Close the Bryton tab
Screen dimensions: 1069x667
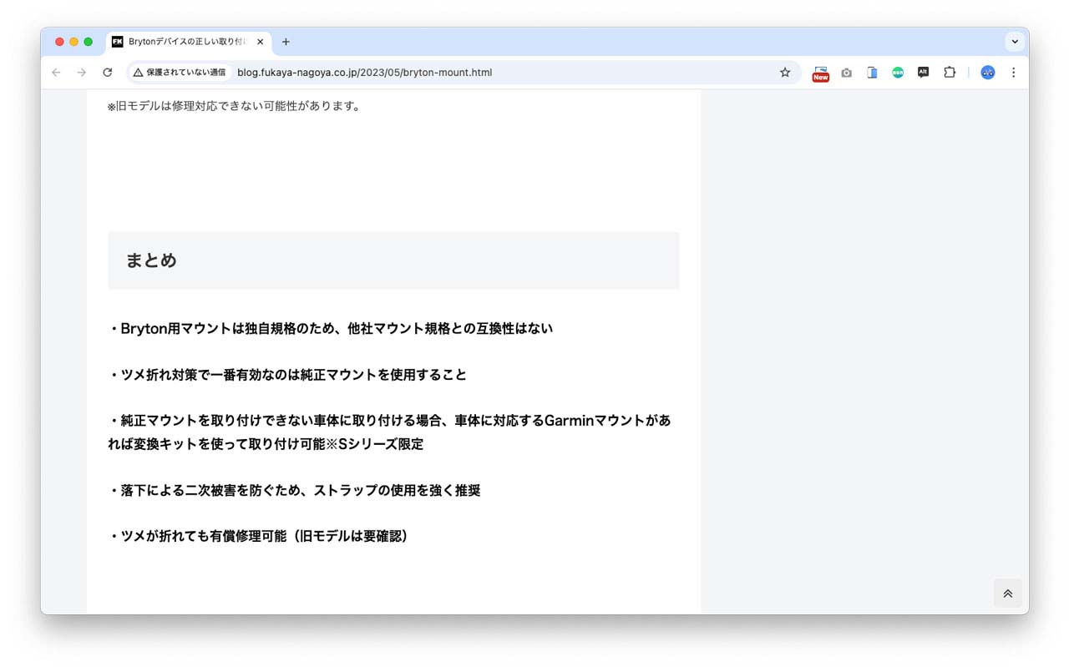tap(260, 42)
